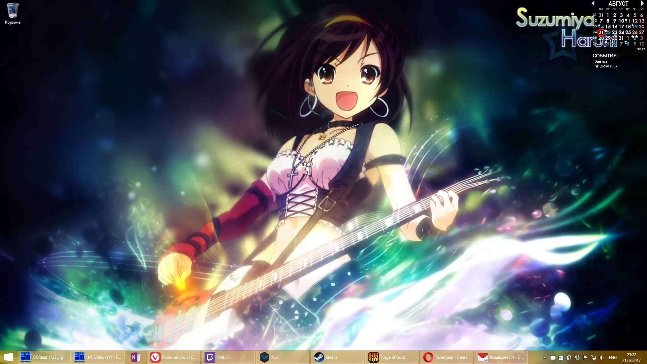Open the Входящие (6) mail window

(501, 357)
